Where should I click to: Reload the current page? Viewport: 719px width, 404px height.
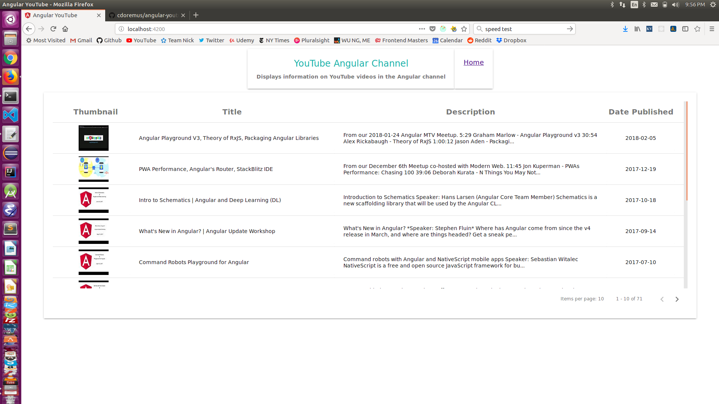pos(53,29)
